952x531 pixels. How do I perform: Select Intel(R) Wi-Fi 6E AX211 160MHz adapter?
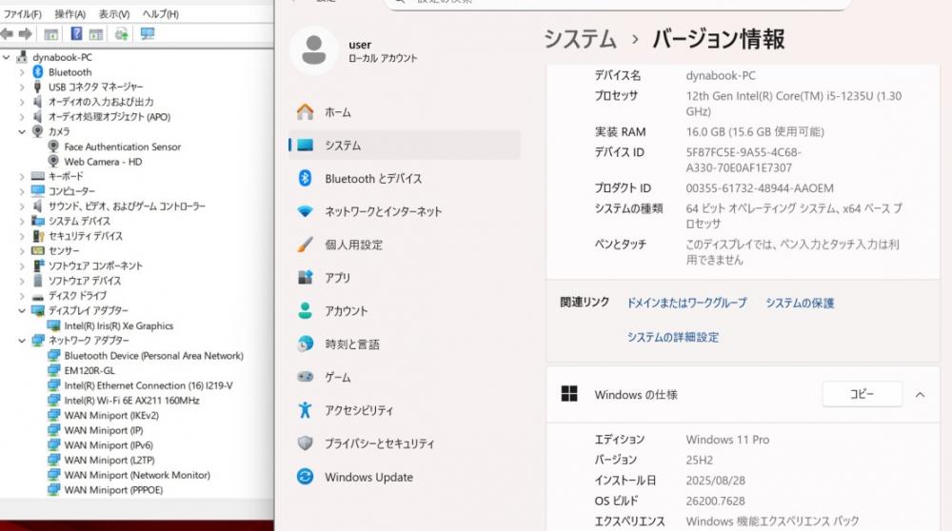pos(131,401)
